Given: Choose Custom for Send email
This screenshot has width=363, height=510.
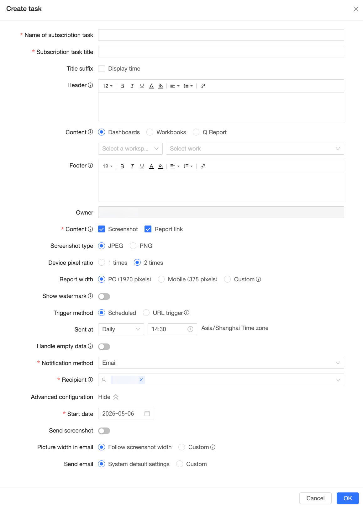Looking at the screenshot, I should (180, 464).
